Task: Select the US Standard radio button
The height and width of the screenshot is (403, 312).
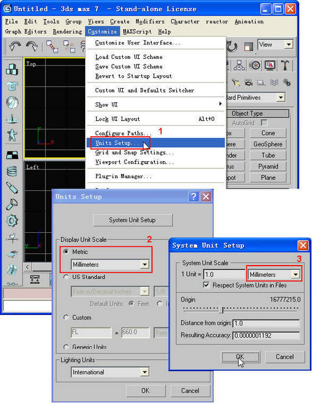Action: [x=66, y=277]
